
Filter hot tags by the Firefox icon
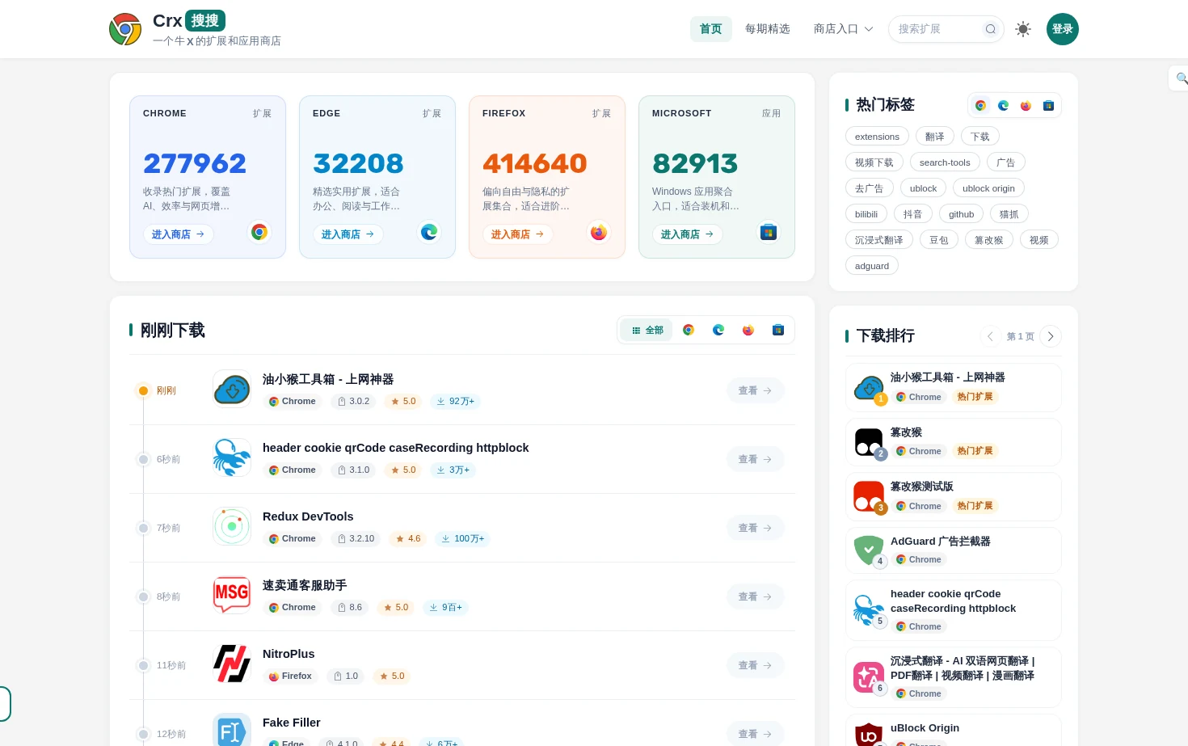(x=1026, y=105)
